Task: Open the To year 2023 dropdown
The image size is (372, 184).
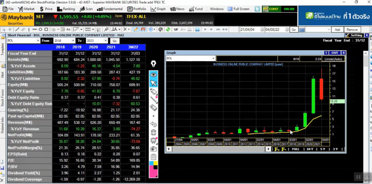Action: [x=106, y=41]
